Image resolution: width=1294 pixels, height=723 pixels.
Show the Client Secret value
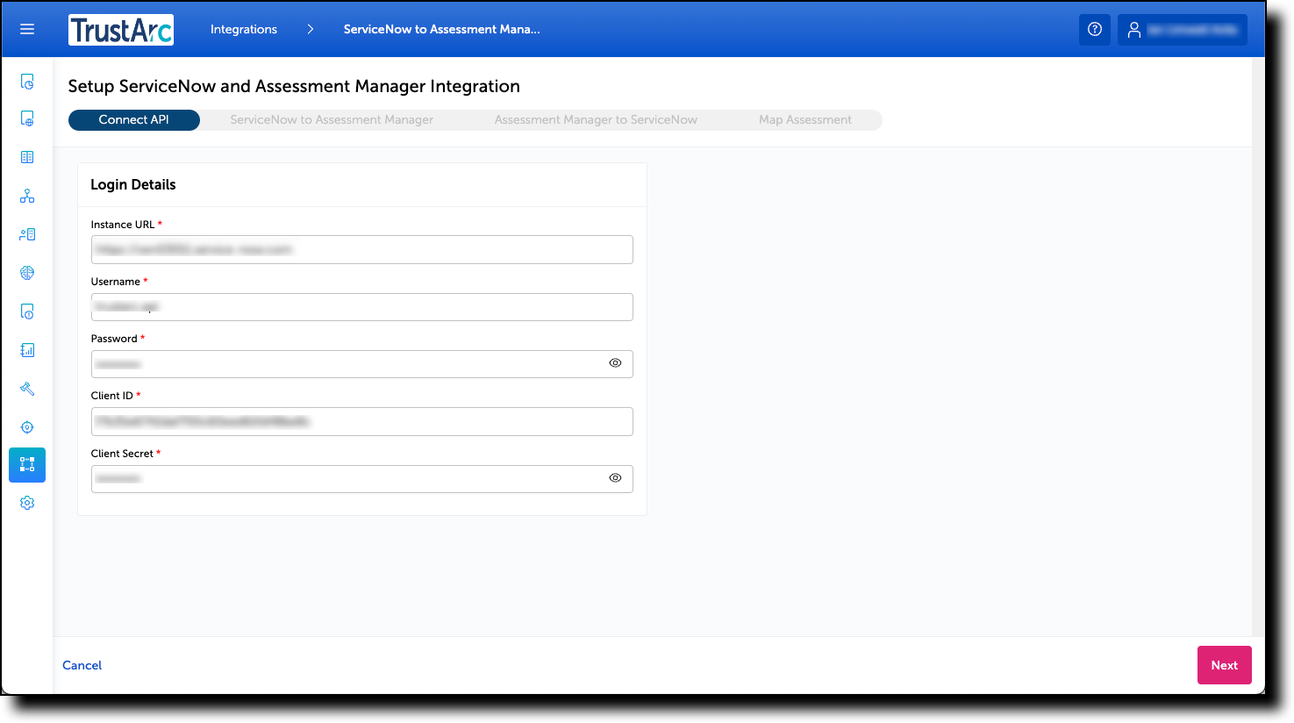615,477
